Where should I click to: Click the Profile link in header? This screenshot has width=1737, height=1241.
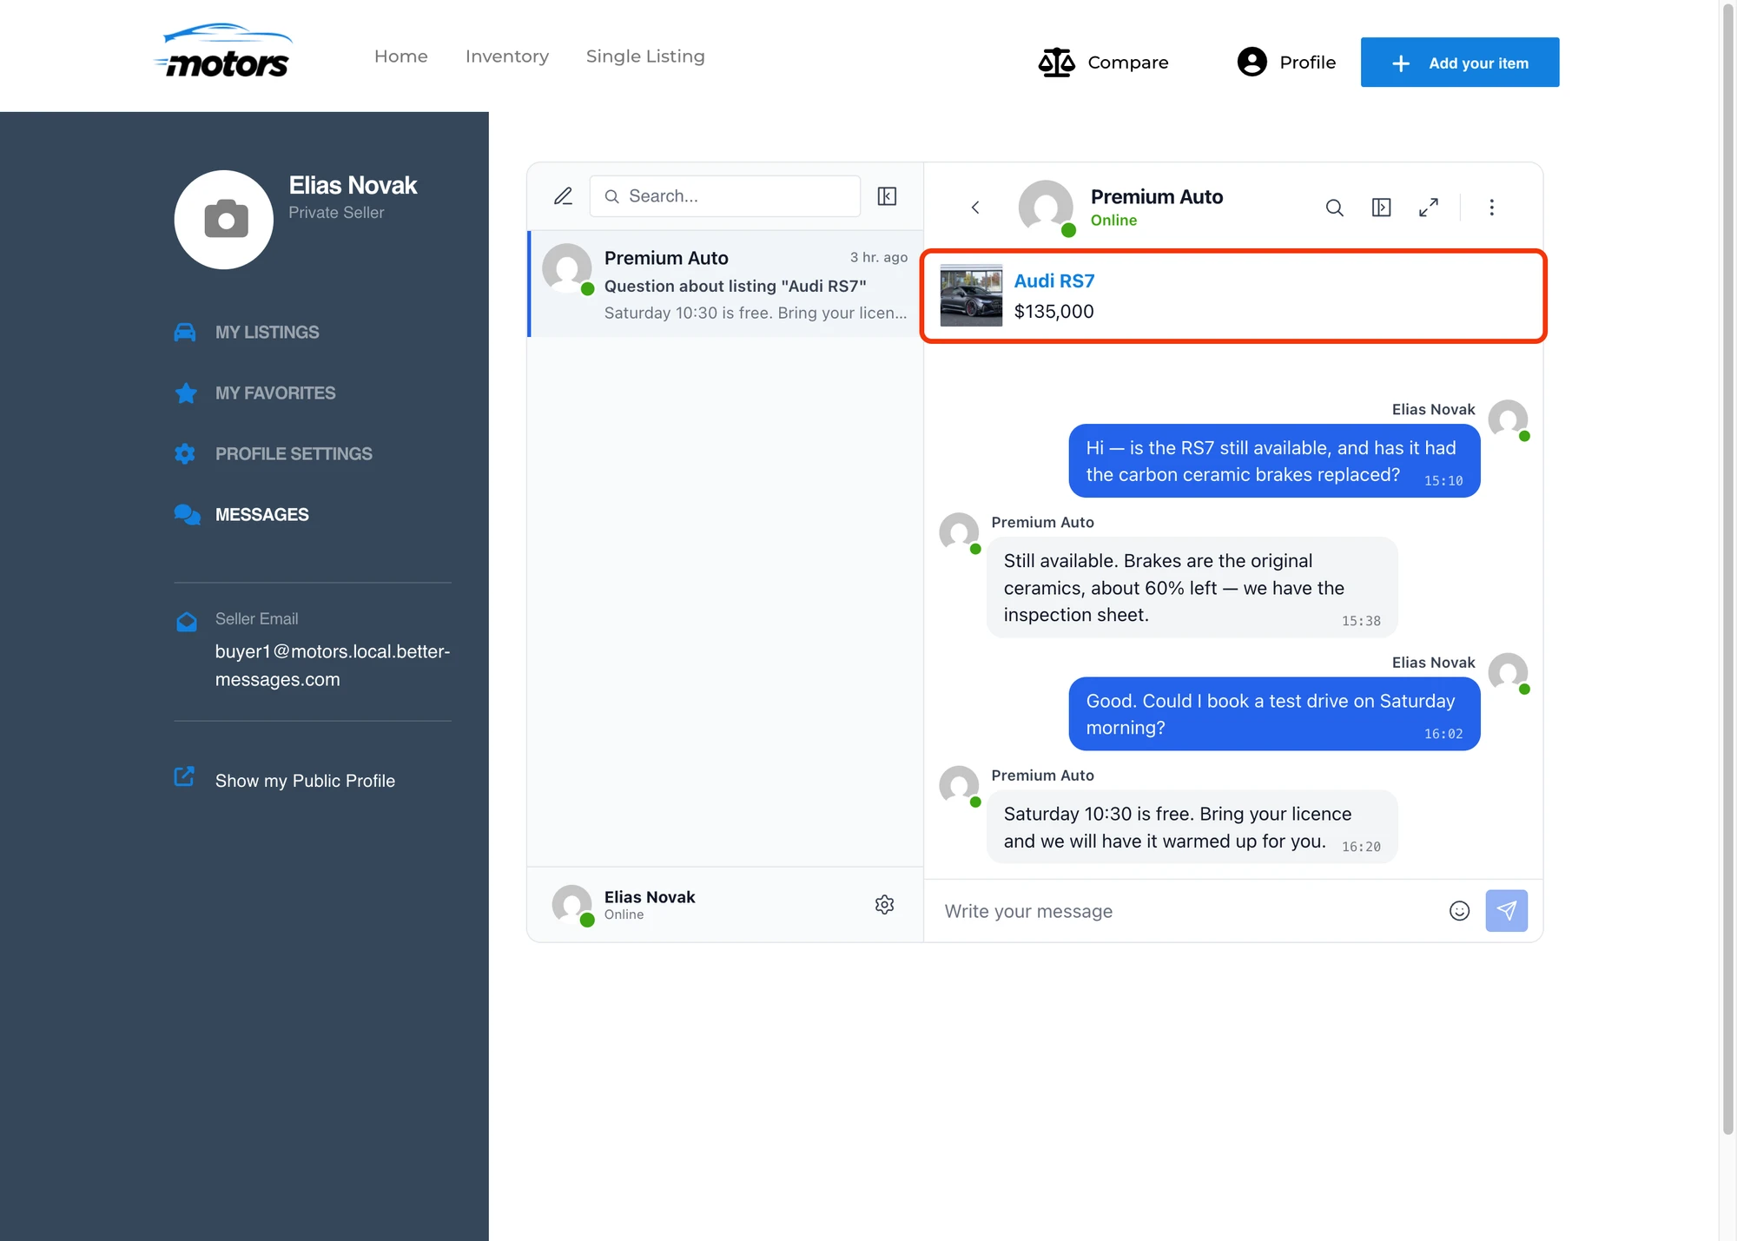tap(1308, 63)
